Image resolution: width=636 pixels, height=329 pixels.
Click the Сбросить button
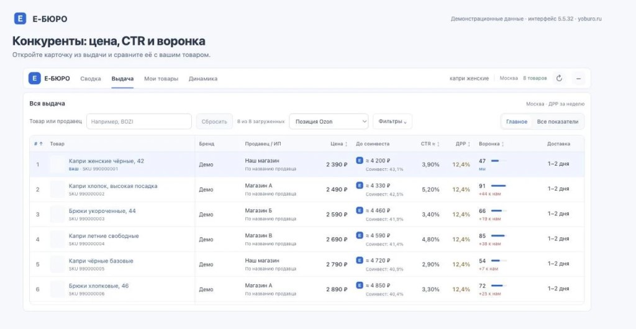214,122
